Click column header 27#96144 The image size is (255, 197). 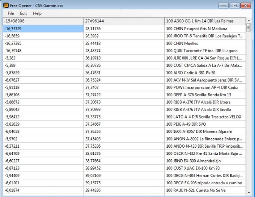click(x=124, y=21)
